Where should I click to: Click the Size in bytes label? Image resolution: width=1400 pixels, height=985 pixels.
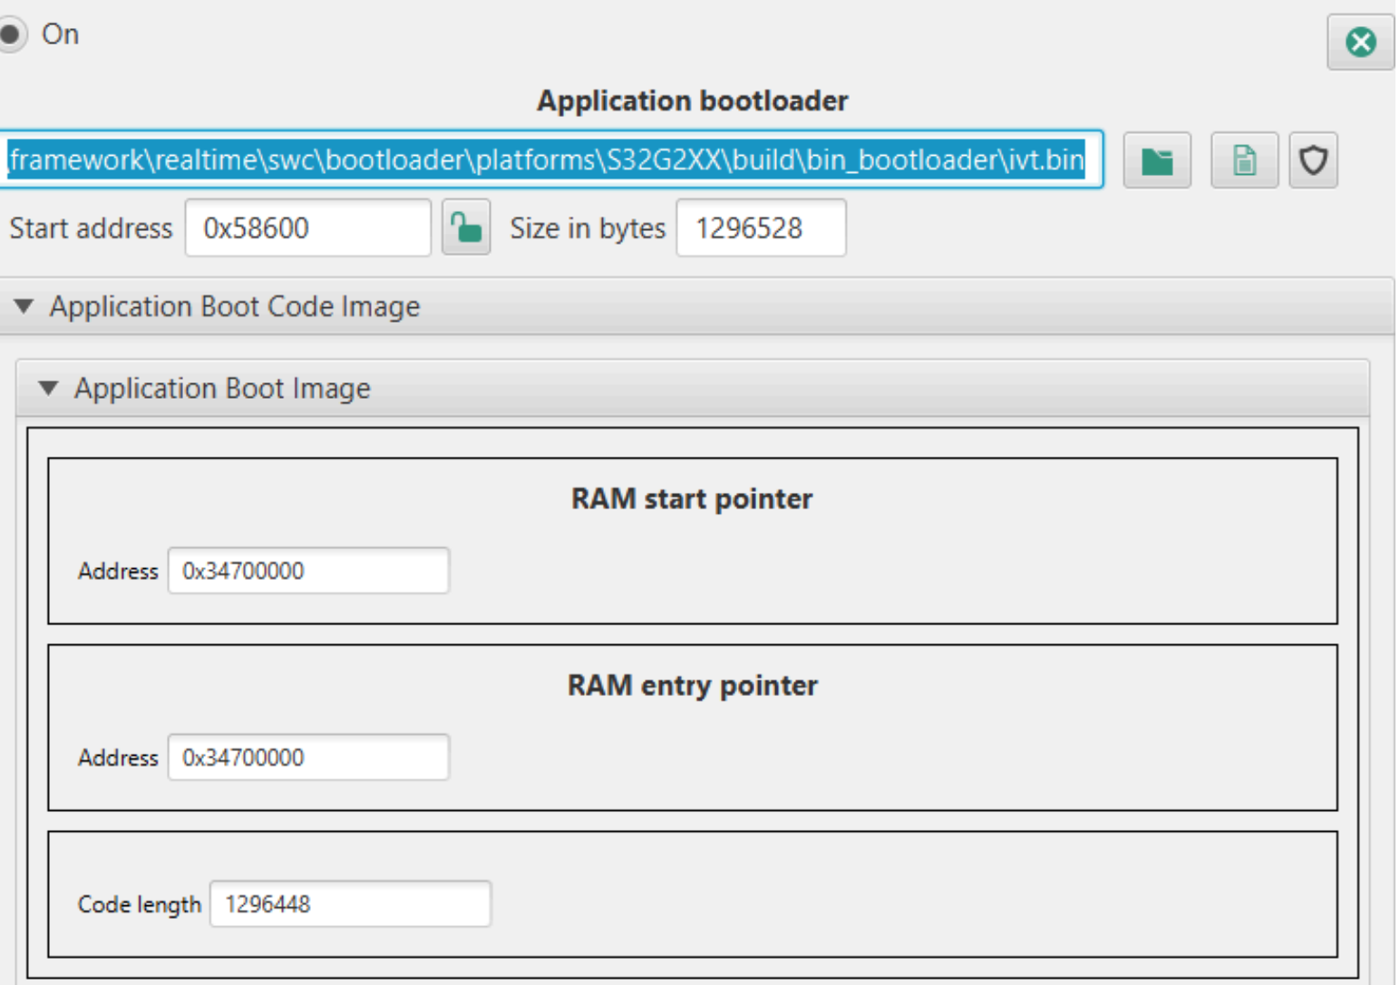pos(588,228)
